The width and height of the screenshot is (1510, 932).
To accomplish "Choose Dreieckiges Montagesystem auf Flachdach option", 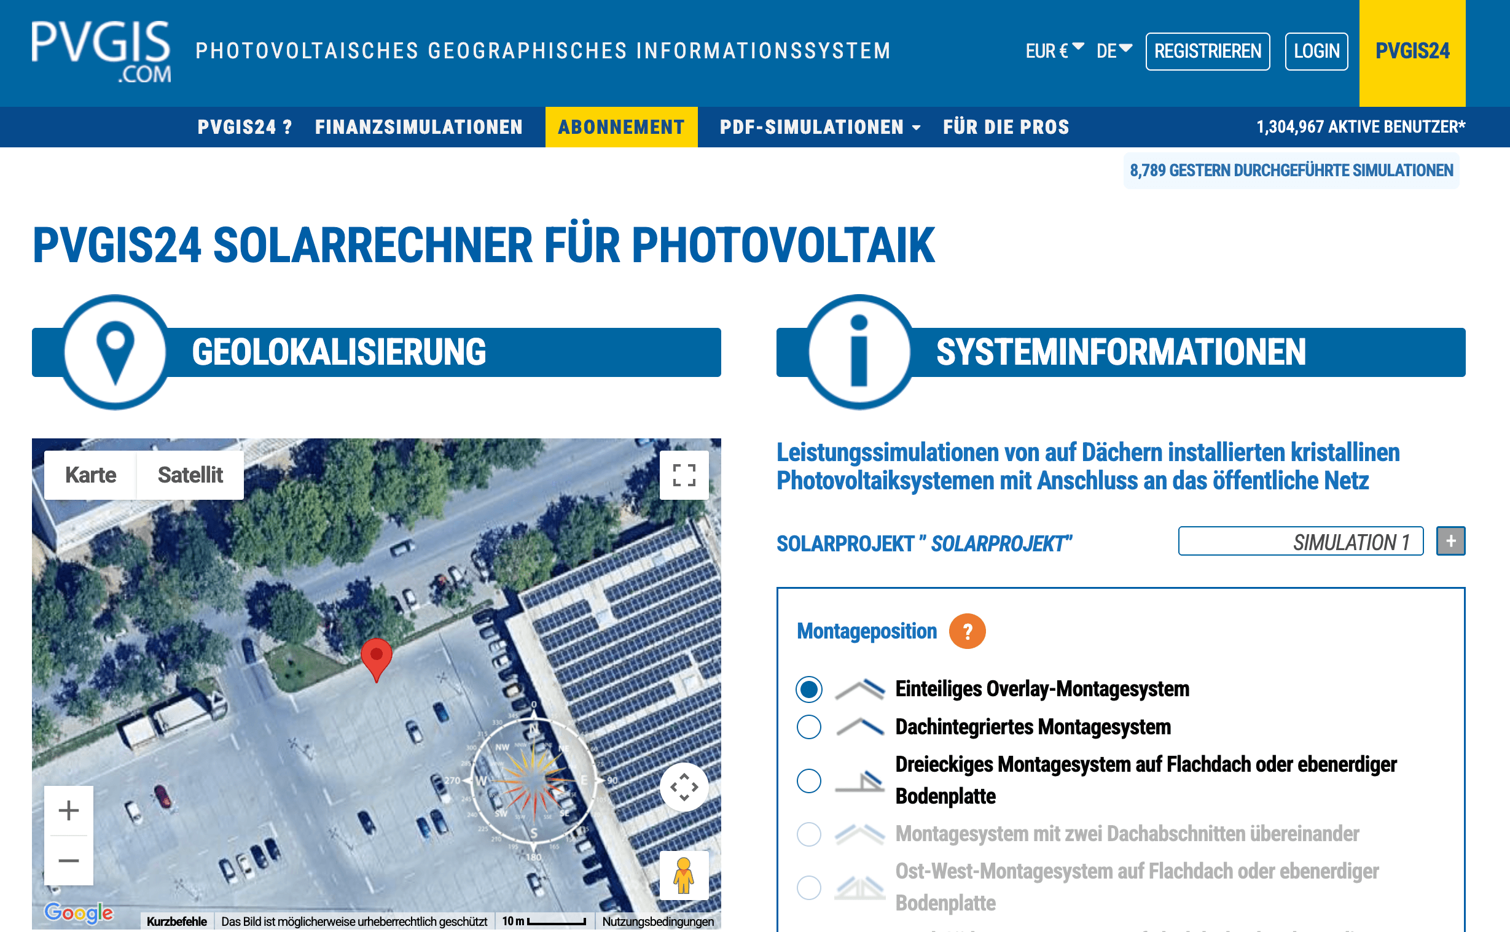I will click(809, 781).
